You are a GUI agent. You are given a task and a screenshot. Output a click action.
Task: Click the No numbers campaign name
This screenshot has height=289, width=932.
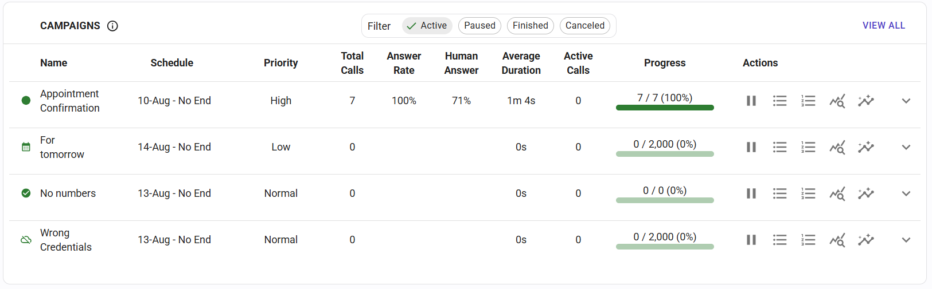(x=68, y=193)
